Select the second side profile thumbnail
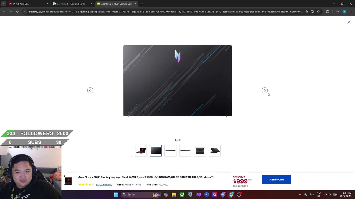355x199 pixels. pyautogui.click(x=185, y=151)
